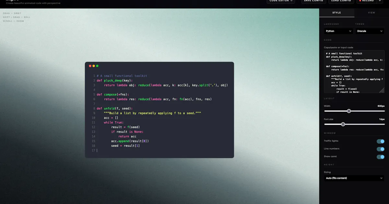Click the "while True:" line
This screenshot has width=389, height=204.
tap(114, 122)
